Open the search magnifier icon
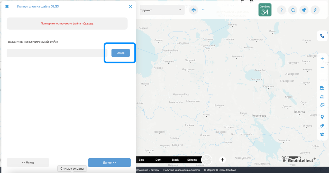The width and height of the screenshot is (329, 173). pyautogui.click(x=293, y=10)
